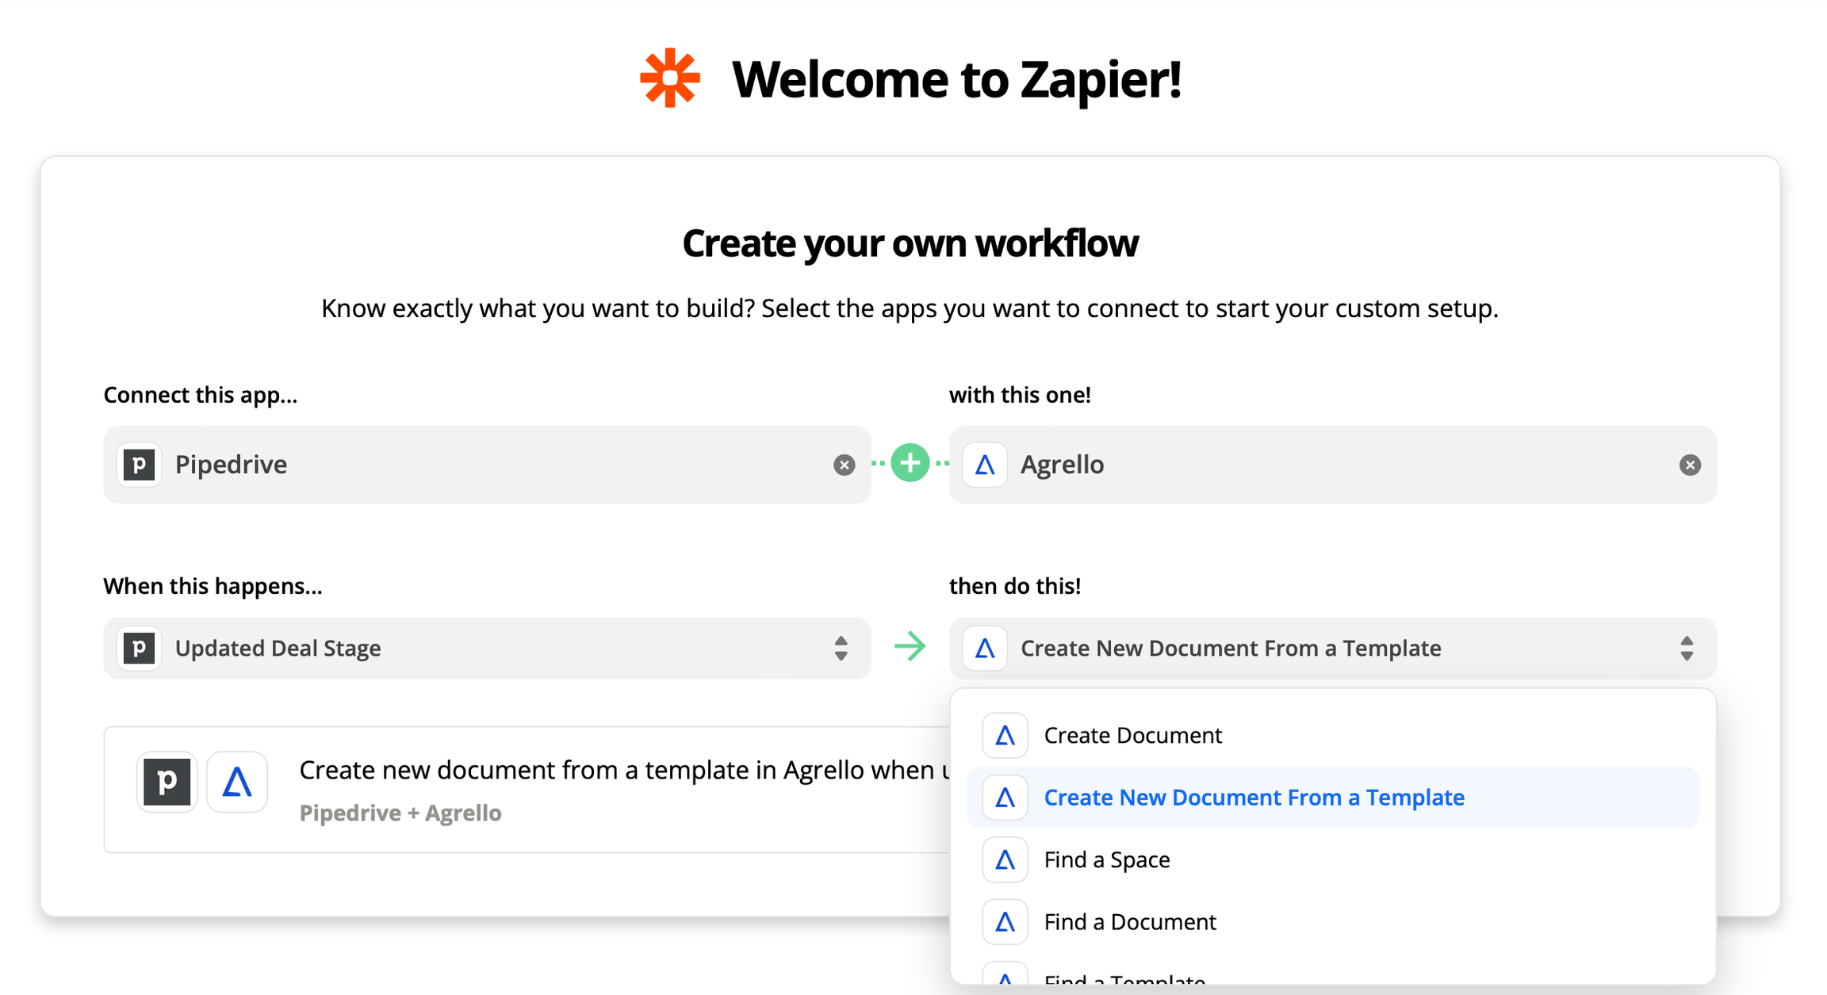Click the Pipedrive icon in the trigger dropdown
Image resolution: width=1827 pixels, height=995 pixels.
click(x=140, y=649)
